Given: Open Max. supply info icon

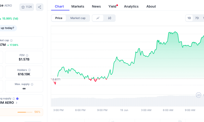Looking at the screenshot, I should [x=32, y=84].
